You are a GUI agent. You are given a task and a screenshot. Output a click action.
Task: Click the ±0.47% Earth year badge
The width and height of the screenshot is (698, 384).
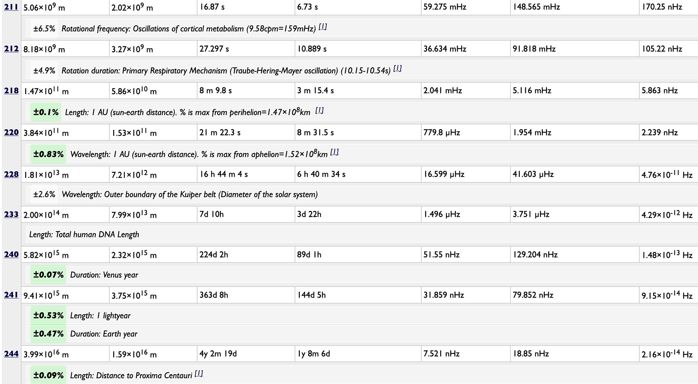[48, 334]
